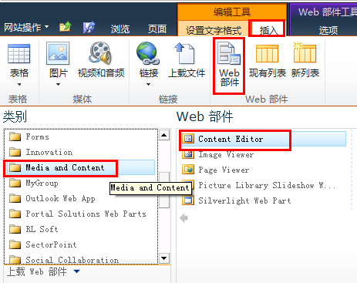Select the RL Soft category name

(x=42, y=229)
